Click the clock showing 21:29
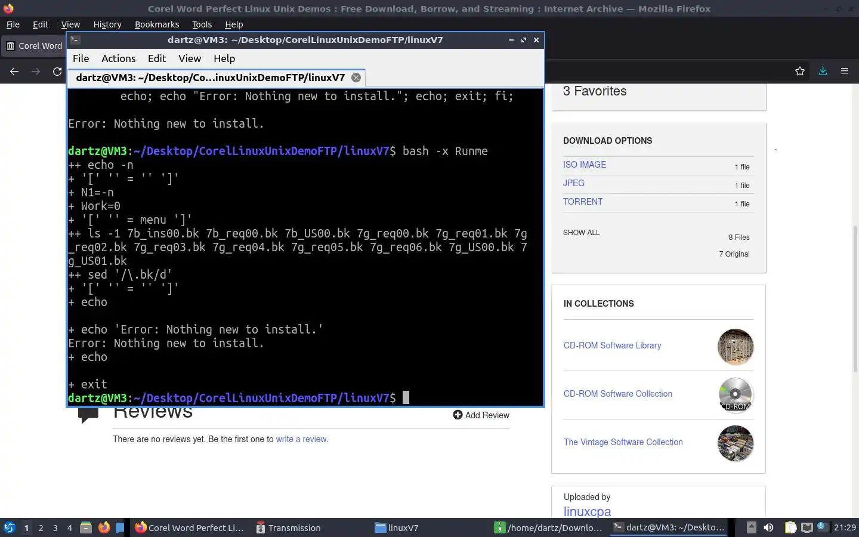The image size is (859, 537). coord(845,527)
